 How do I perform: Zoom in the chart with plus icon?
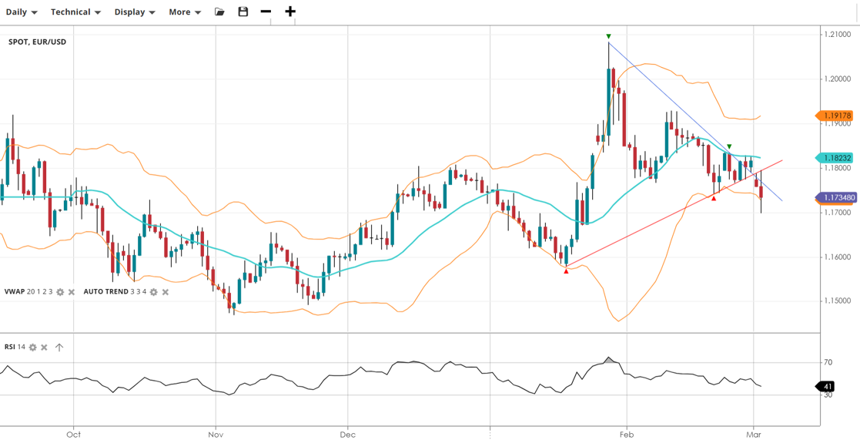[290, 12]
